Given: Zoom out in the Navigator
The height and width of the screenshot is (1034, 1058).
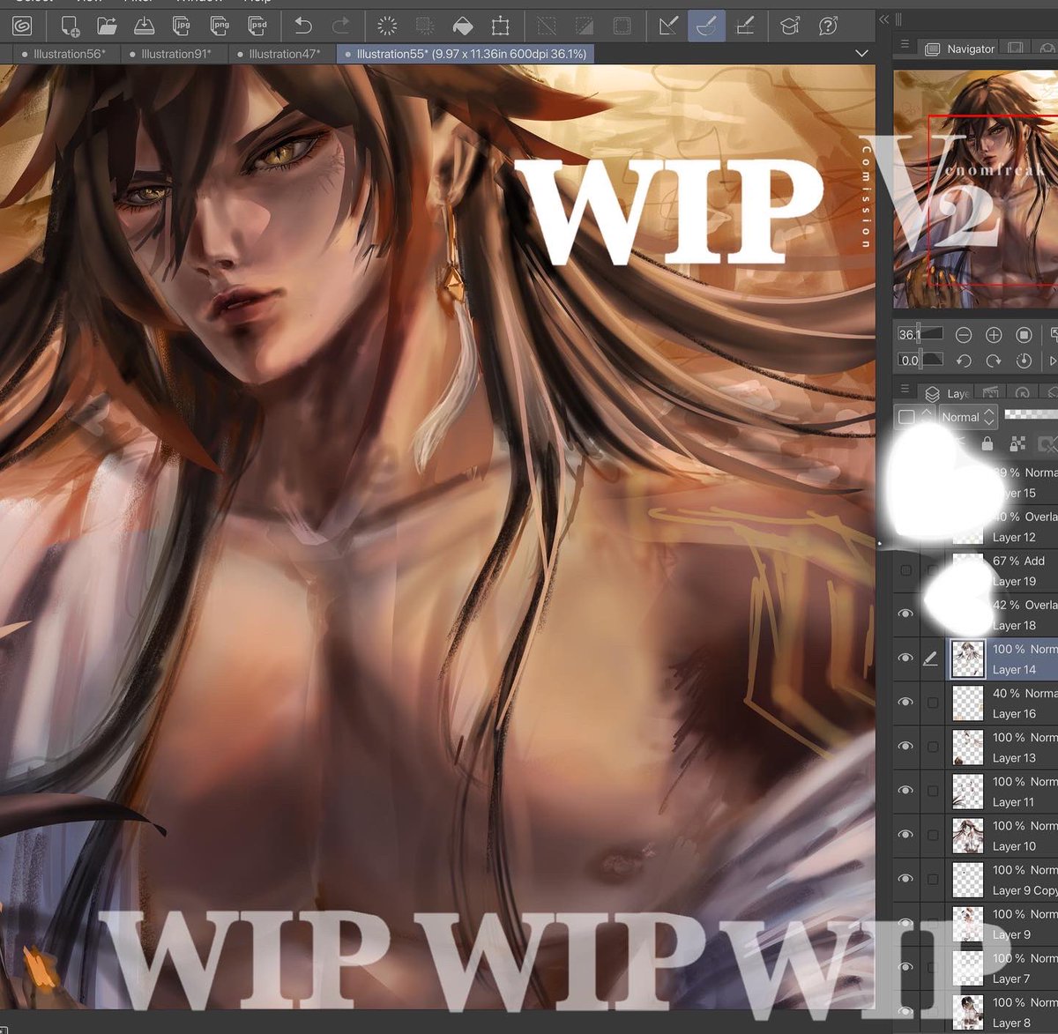Looking at the screenshot, I should tap(964, 335).
